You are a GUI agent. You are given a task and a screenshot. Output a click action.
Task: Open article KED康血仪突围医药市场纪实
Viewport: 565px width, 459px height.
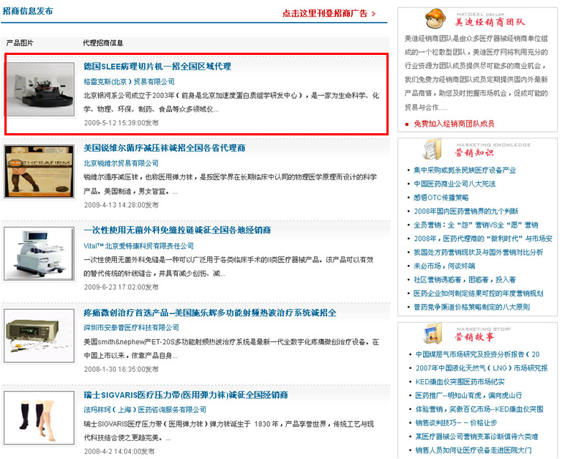(460, 382)
